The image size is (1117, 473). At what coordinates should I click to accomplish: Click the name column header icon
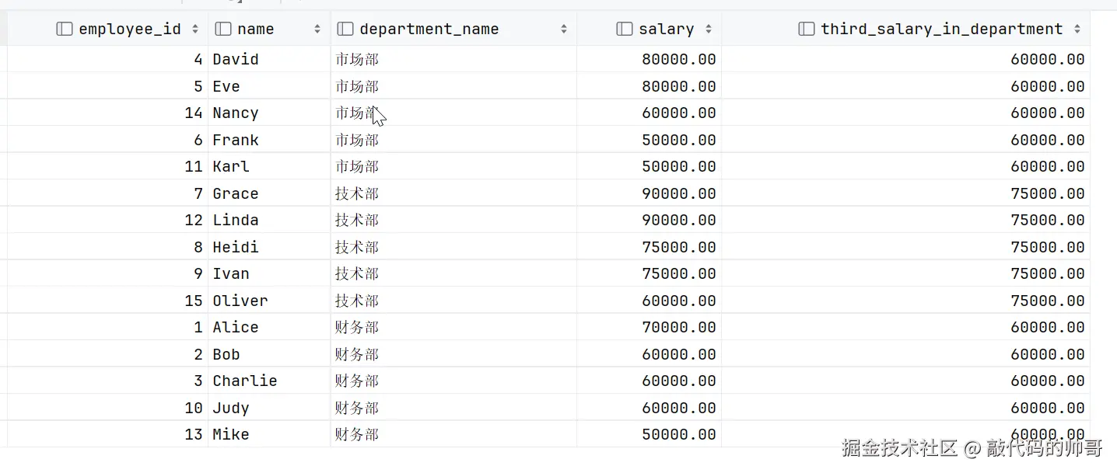(x=223, y=30)
